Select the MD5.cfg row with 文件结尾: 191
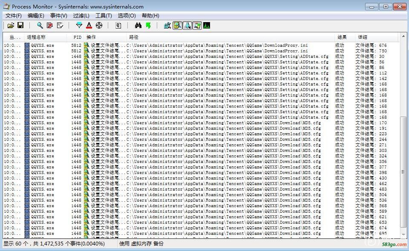This screenshot has width=409, height=251. tap(201, 128)
